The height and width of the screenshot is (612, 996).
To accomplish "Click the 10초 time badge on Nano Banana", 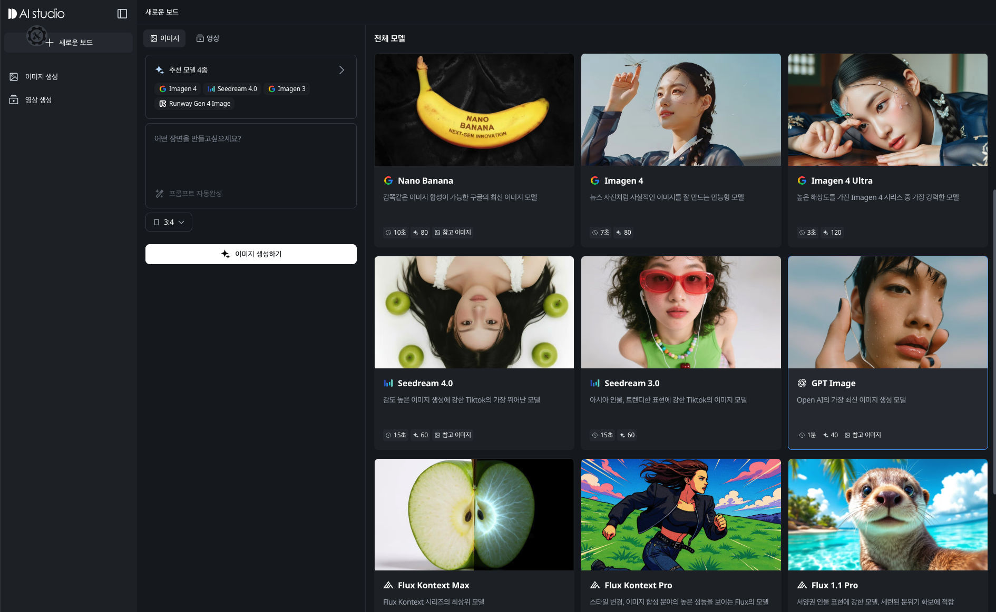I will click(396, 233).
